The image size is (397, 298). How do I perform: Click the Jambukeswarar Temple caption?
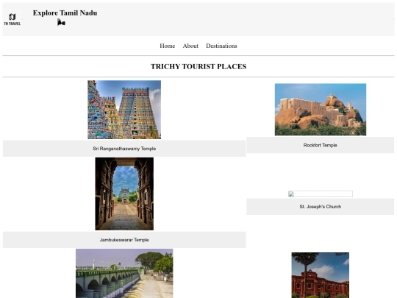(x=124, y=240)
